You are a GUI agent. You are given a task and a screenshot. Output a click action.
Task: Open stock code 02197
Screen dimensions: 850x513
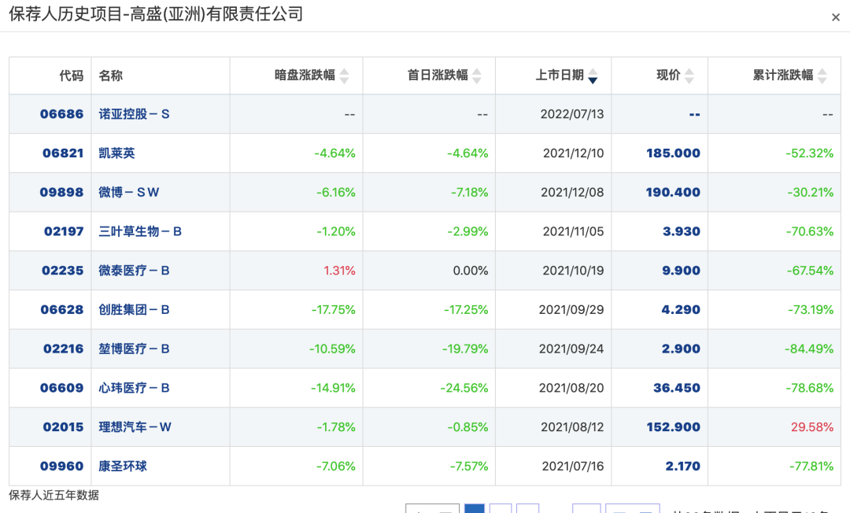pyautogui.click(x=64, y=231)
